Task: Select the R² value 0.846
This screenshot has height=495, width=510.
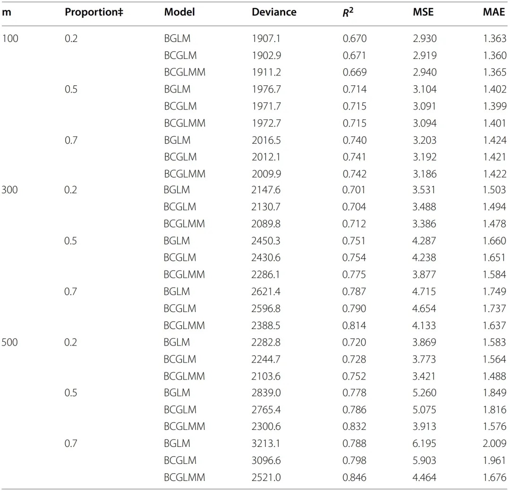Action: (354, 477)
